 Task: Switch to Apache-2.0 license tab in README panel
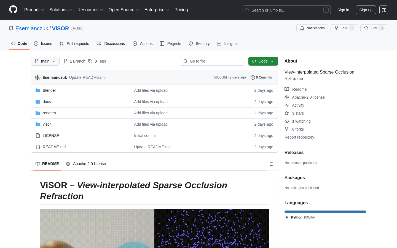click(x=86, y=164)
